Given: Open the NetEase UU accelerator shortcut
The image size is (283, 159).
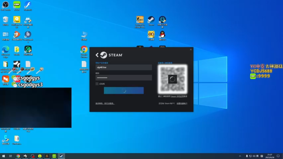Looking at the screenshot, I should pyautogui.click(x=162, y=22).
